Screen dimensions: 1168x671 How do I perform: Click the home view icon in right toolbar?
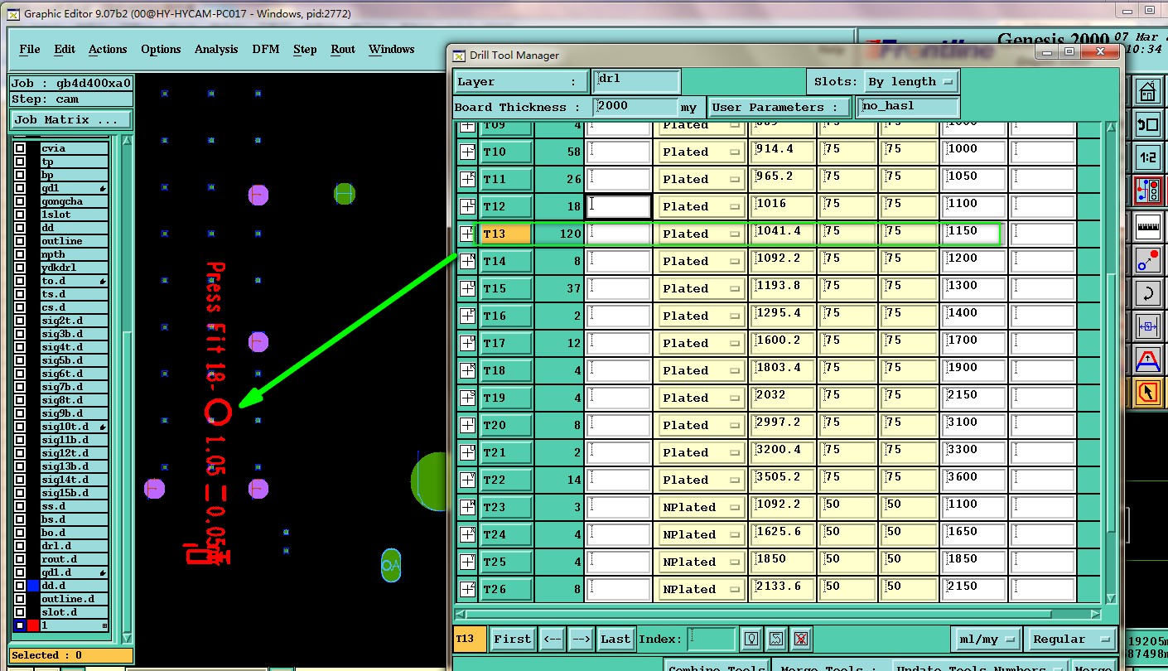[x=1147, y=91]
